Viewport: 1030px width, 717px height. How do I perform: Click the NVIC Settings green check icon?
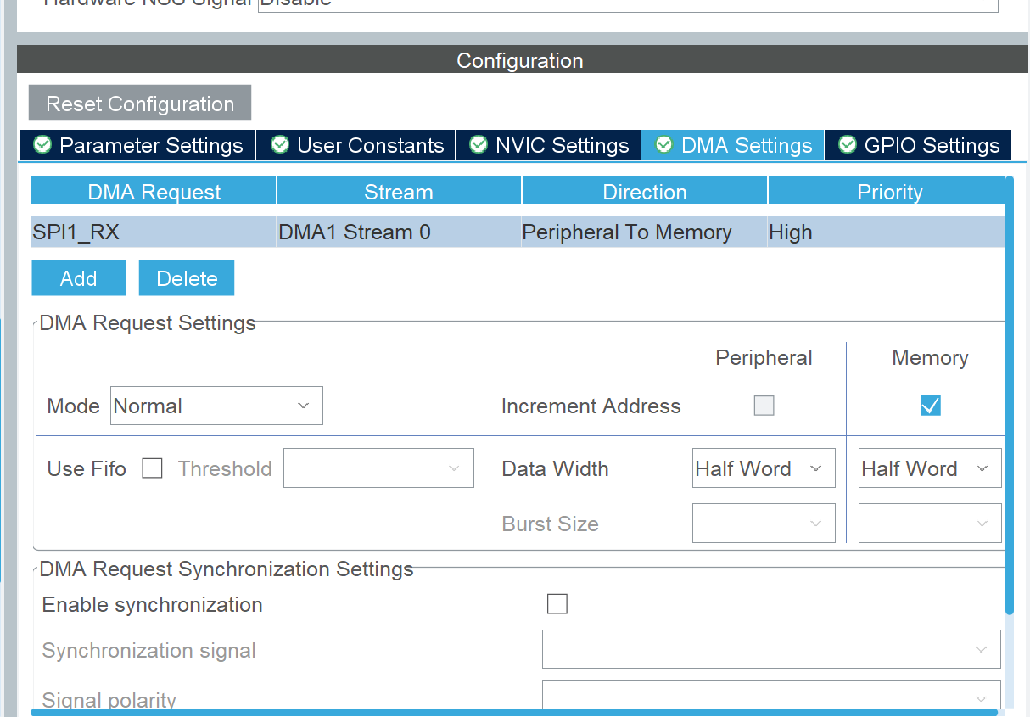tap(478, 145)
